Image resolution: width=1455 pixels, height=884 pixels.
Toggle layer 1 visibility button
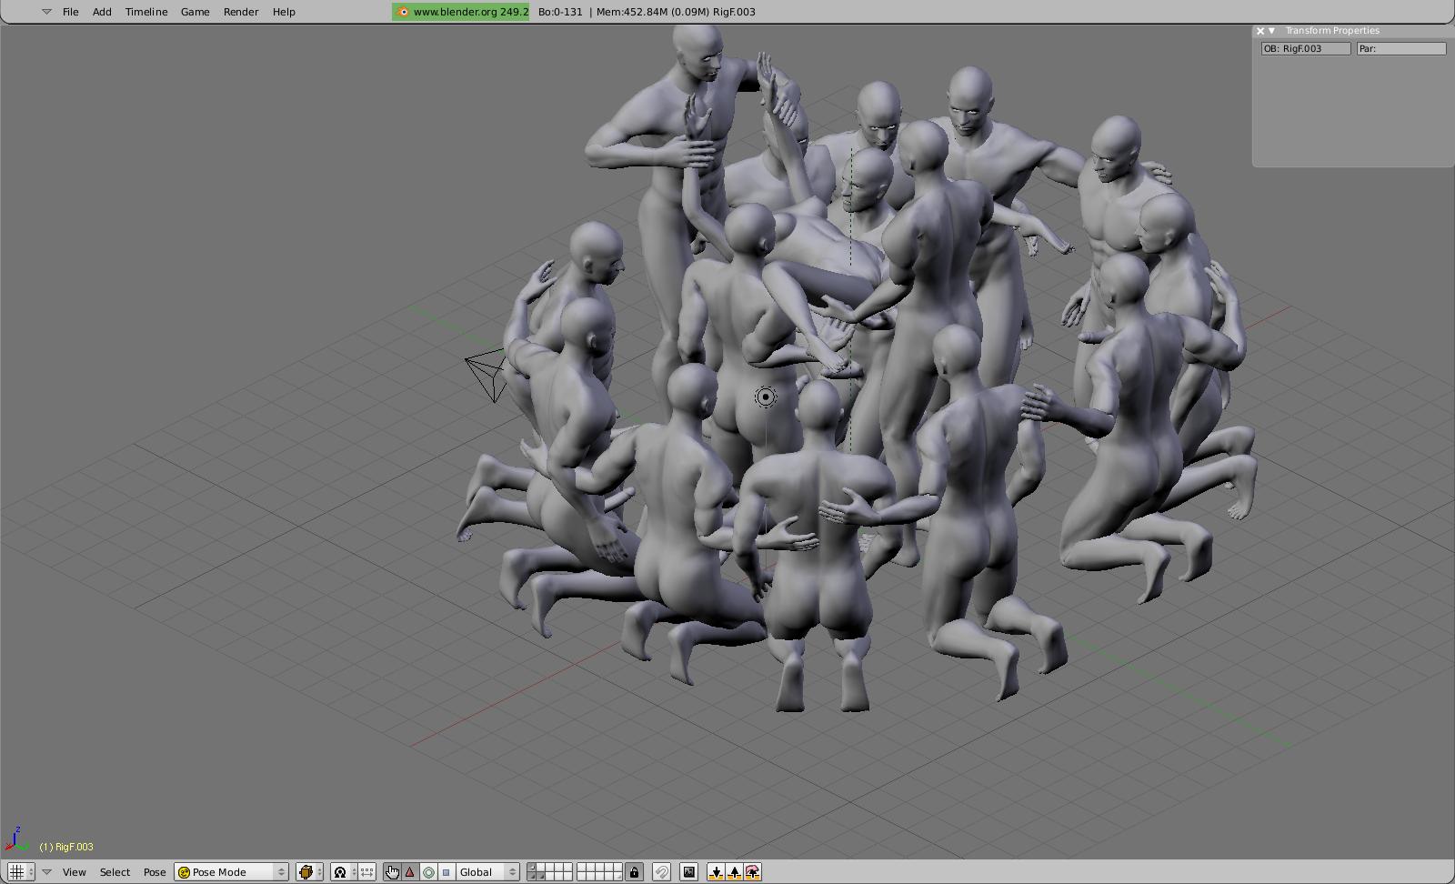pyautogui.click(x=532, y=868)
